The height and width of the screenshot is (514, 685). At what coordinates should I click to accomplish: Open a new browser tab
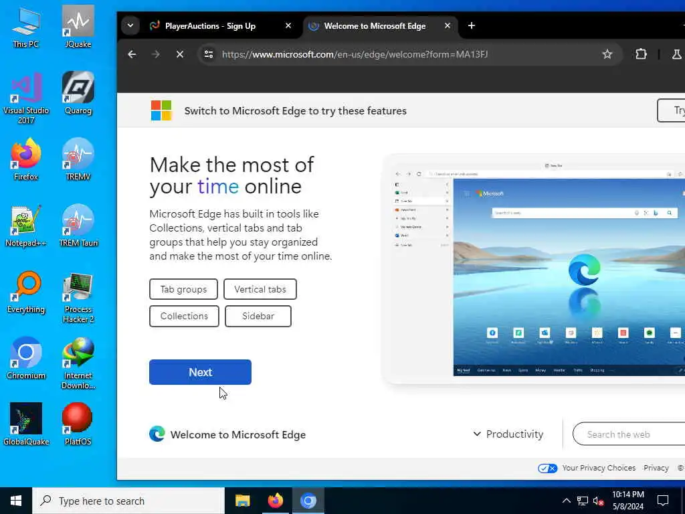pos(472,26)
